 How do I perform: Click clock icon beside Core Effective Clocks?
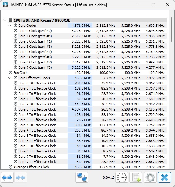[15, 78]
